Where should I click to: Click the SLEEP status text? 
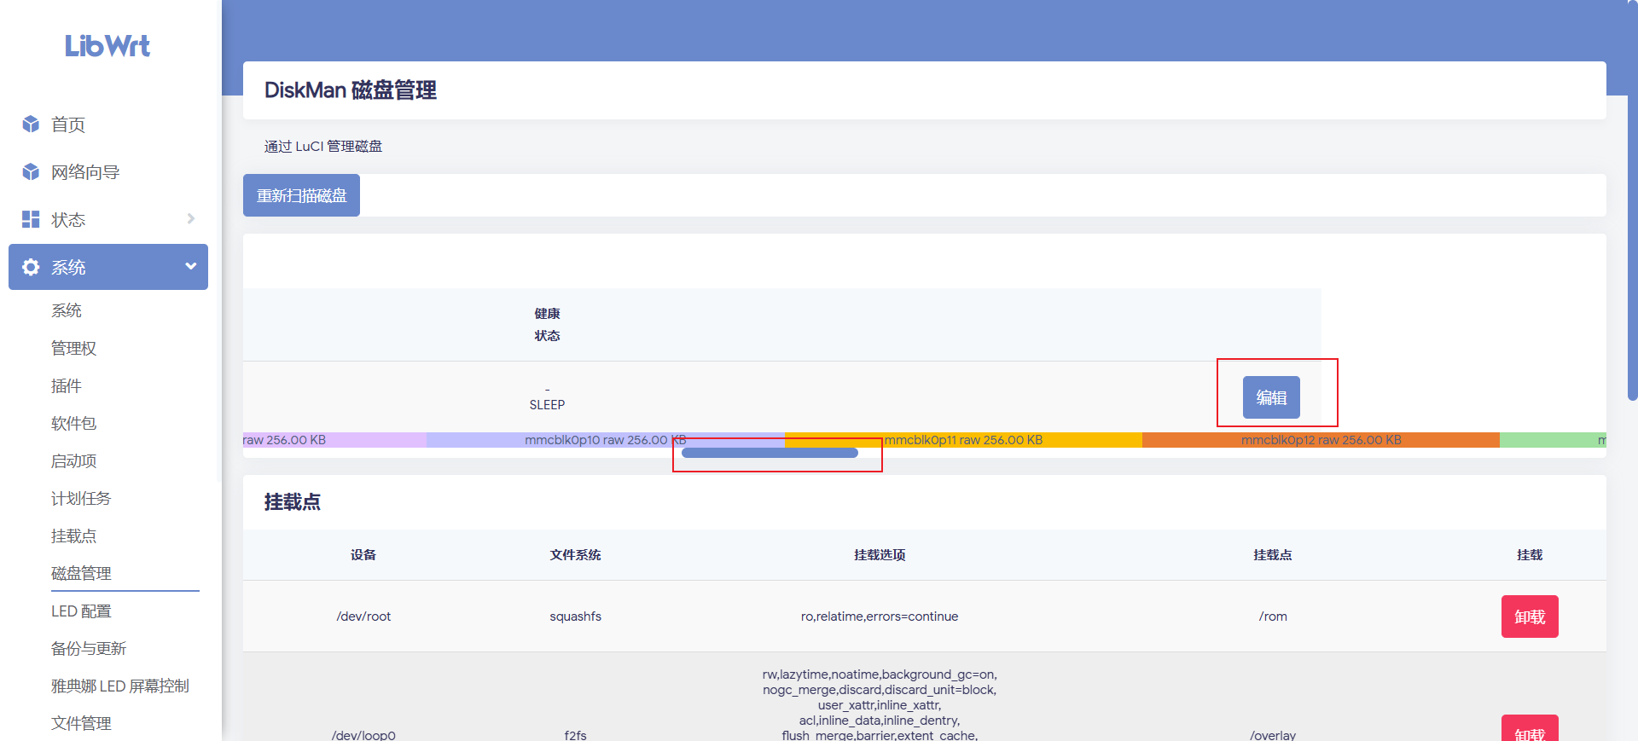click(x=547, y=405)
